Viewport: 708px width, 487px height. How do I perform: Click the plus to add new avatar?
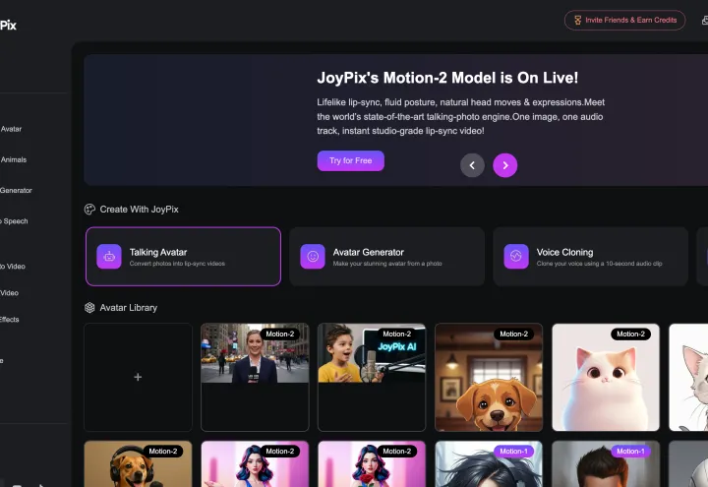(138, 377)
